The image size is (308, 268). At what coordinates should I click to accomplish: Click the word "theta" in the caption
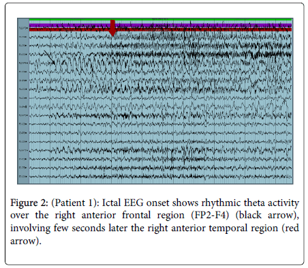pyautogui.click(x=255, y=203)
